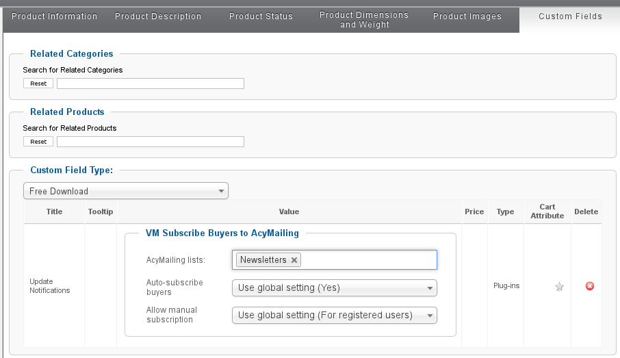Remove the Newsletters tag from AcyMailing lists
Image resolution: width=620 pixels, height=358 pixels.
[x=294, y=260]
